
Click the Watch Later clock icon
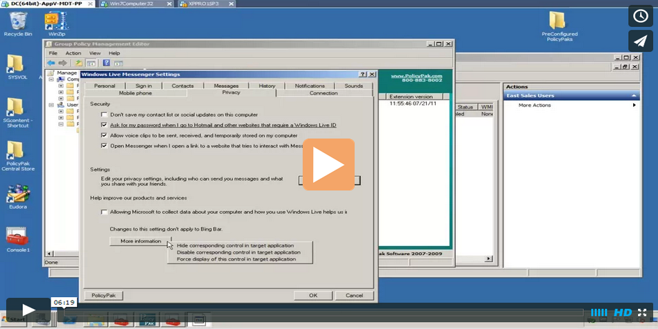click(x=641, y=15)
